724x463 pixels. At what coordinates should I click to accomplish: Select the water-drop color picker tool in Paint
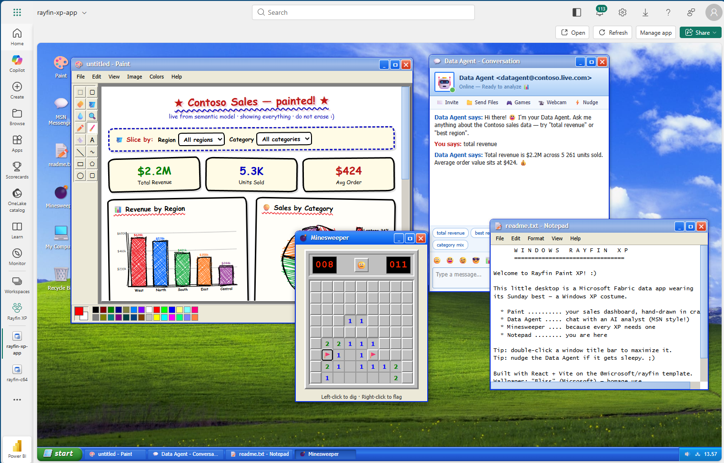tap(80, 116)
